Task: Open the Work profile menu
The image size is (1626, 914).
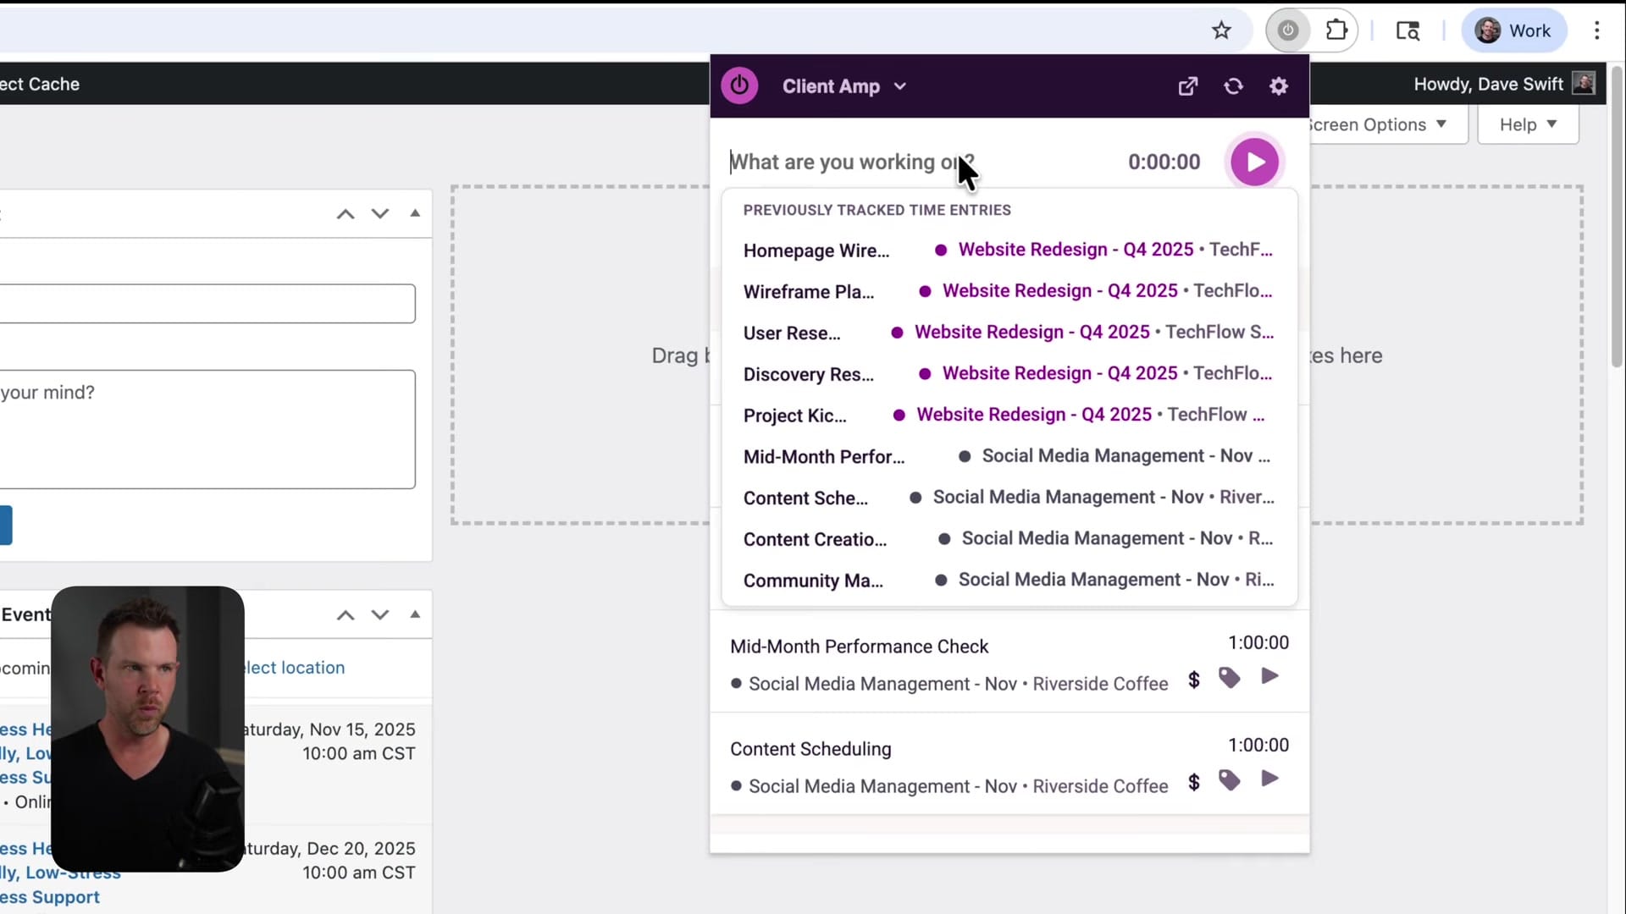Action: click(x=1514, y=30)
